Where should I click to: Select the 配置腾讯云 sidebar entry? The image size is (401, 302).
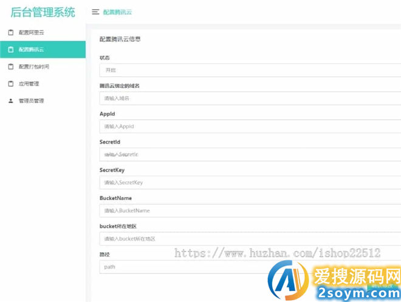pos(43,50)
